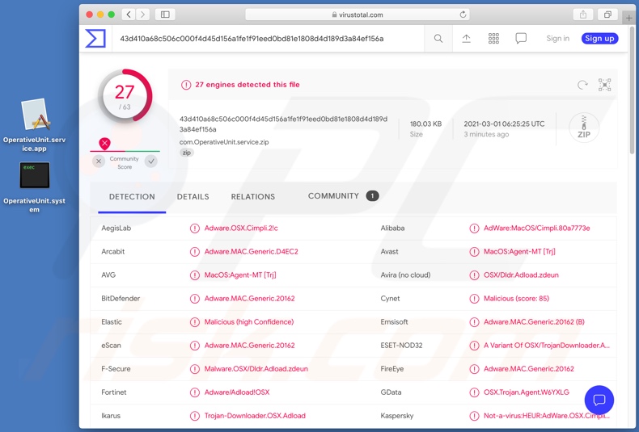Image resolution: width=639 pixels, height=432 pixels.
Task: Click 'AdWare:MacOS/Cimpli.80a7773e' detection text
Action: coord(537,229)
